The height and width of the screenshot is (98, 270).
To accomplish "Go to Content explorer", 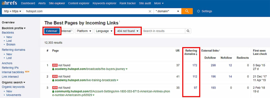I will coord(79,3).
